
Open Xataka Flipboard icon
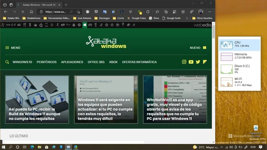pos(205,62)
